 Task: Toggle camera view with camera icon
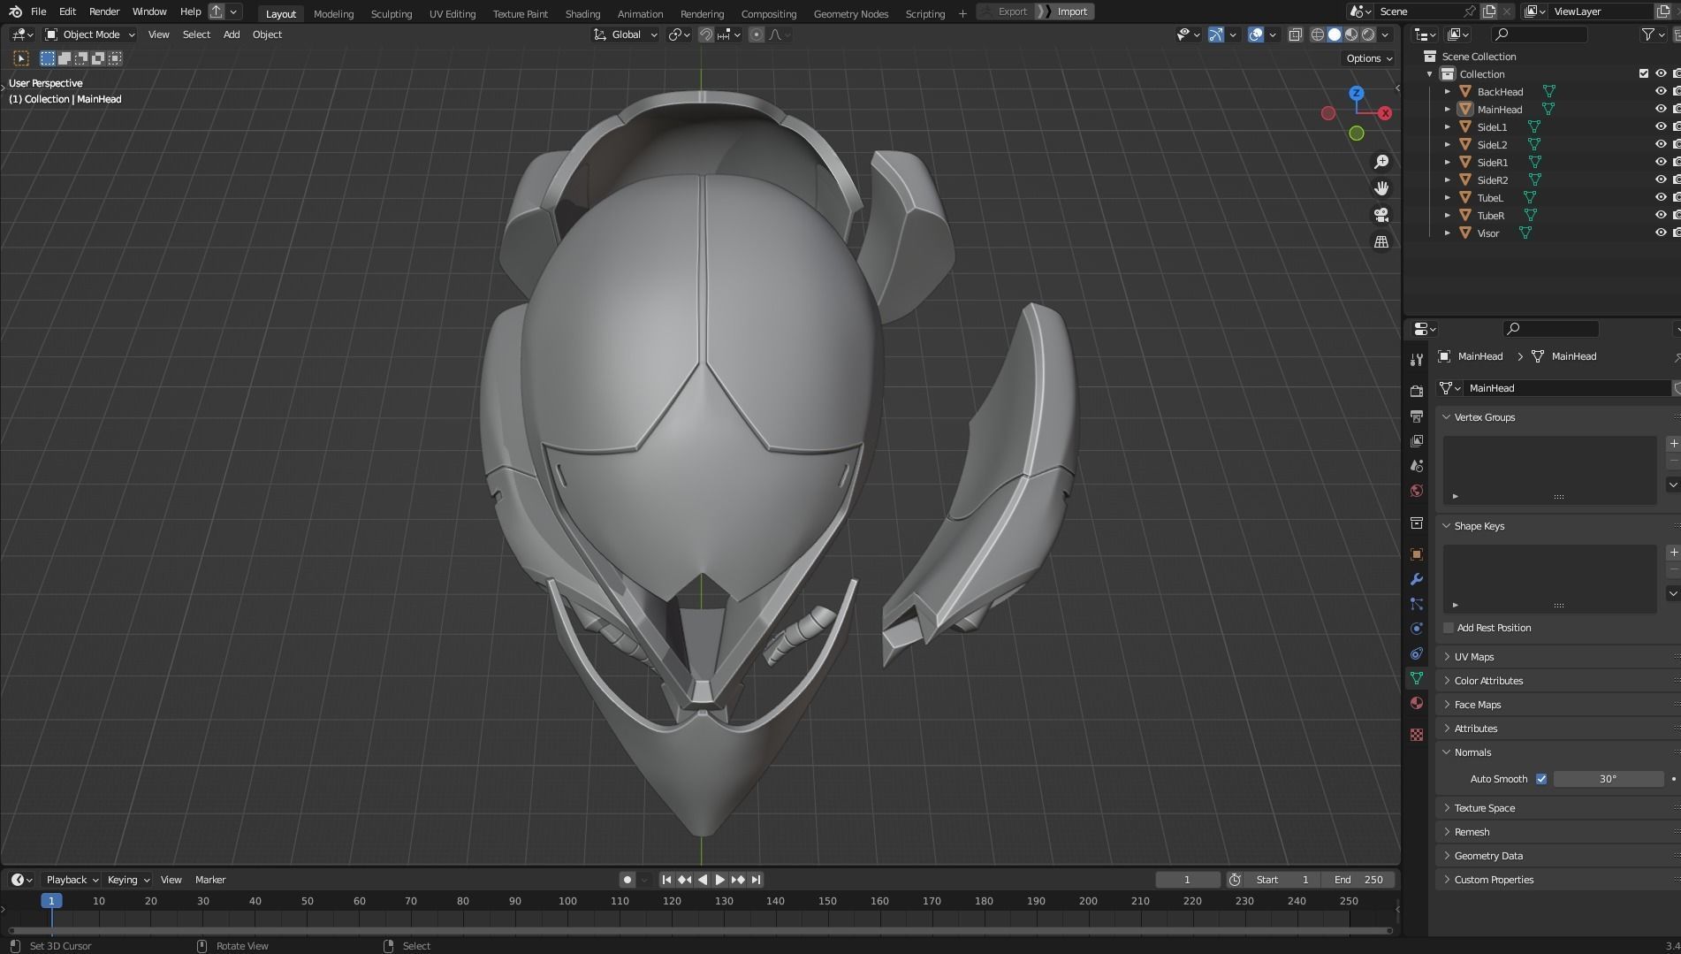pyautogui.click(x=1381, y=215)
